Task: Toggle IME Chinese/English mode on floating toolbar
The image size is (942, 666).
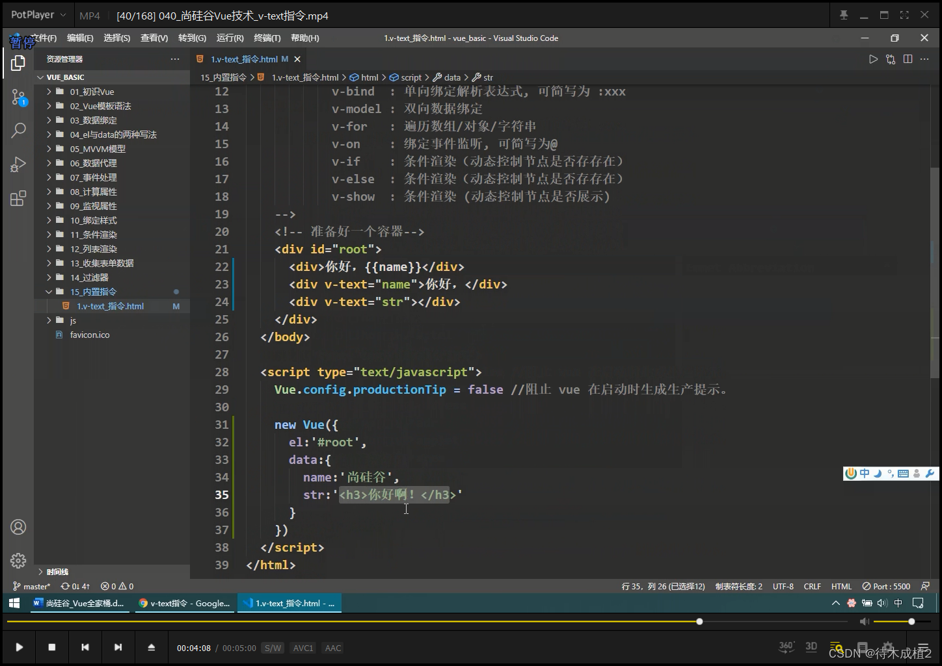Action: pos(865,474)
